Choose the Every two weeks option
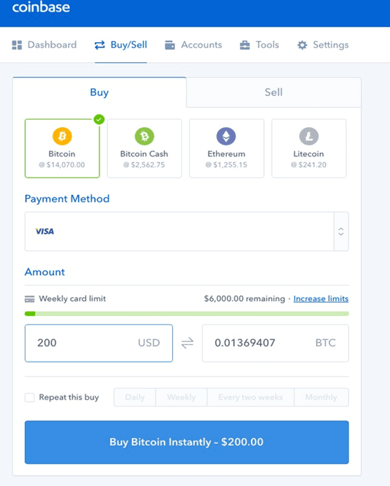 click(250, 398)
